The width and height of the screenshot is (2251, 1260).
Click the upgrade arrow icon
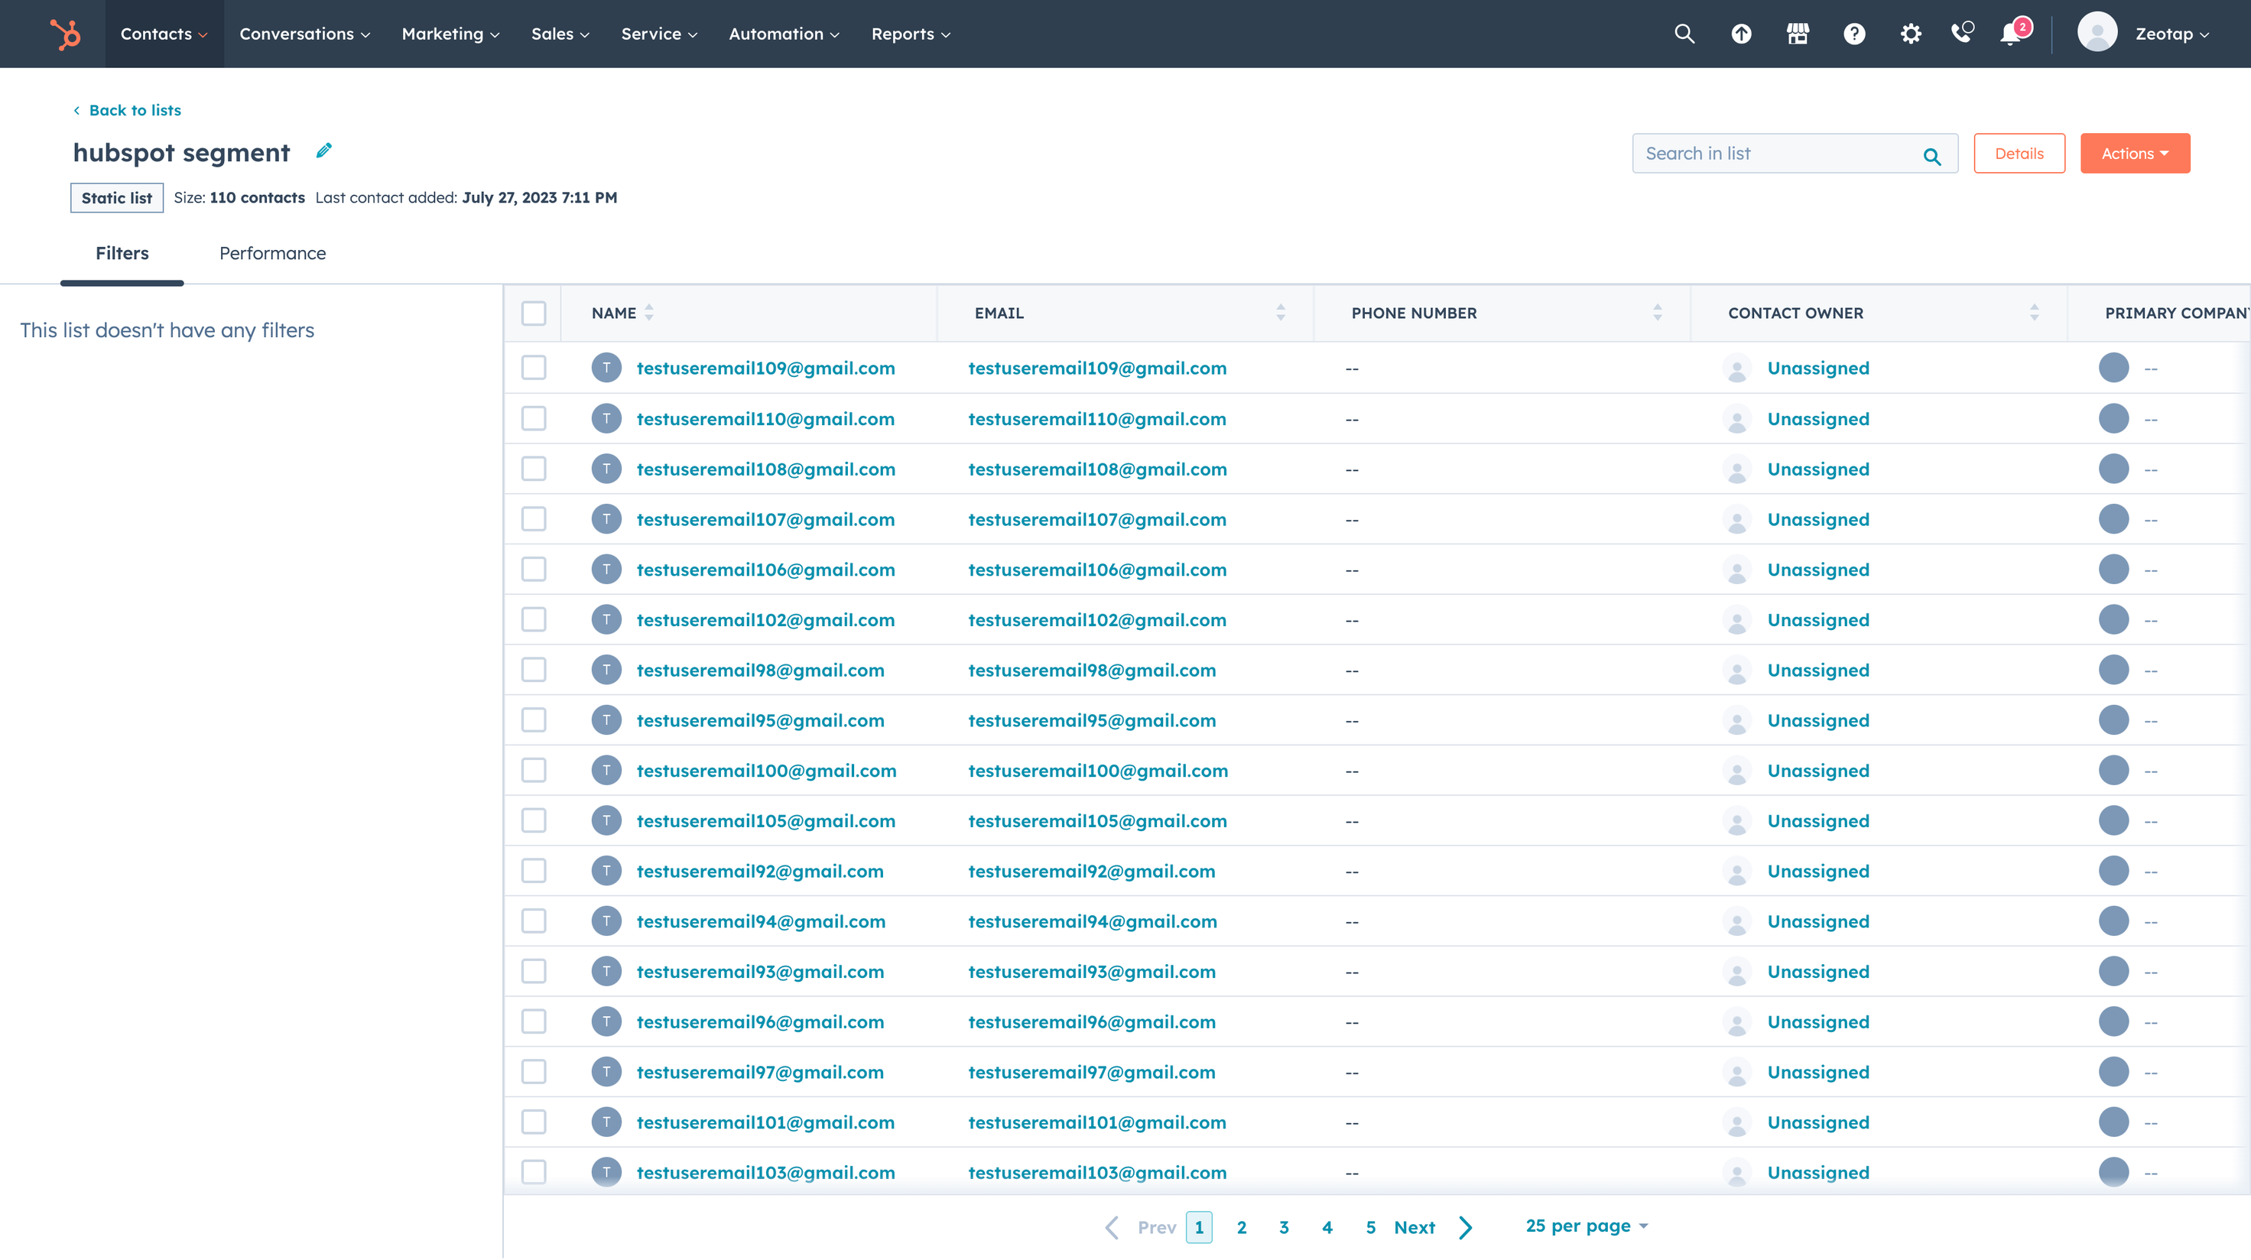point(1741,34)
